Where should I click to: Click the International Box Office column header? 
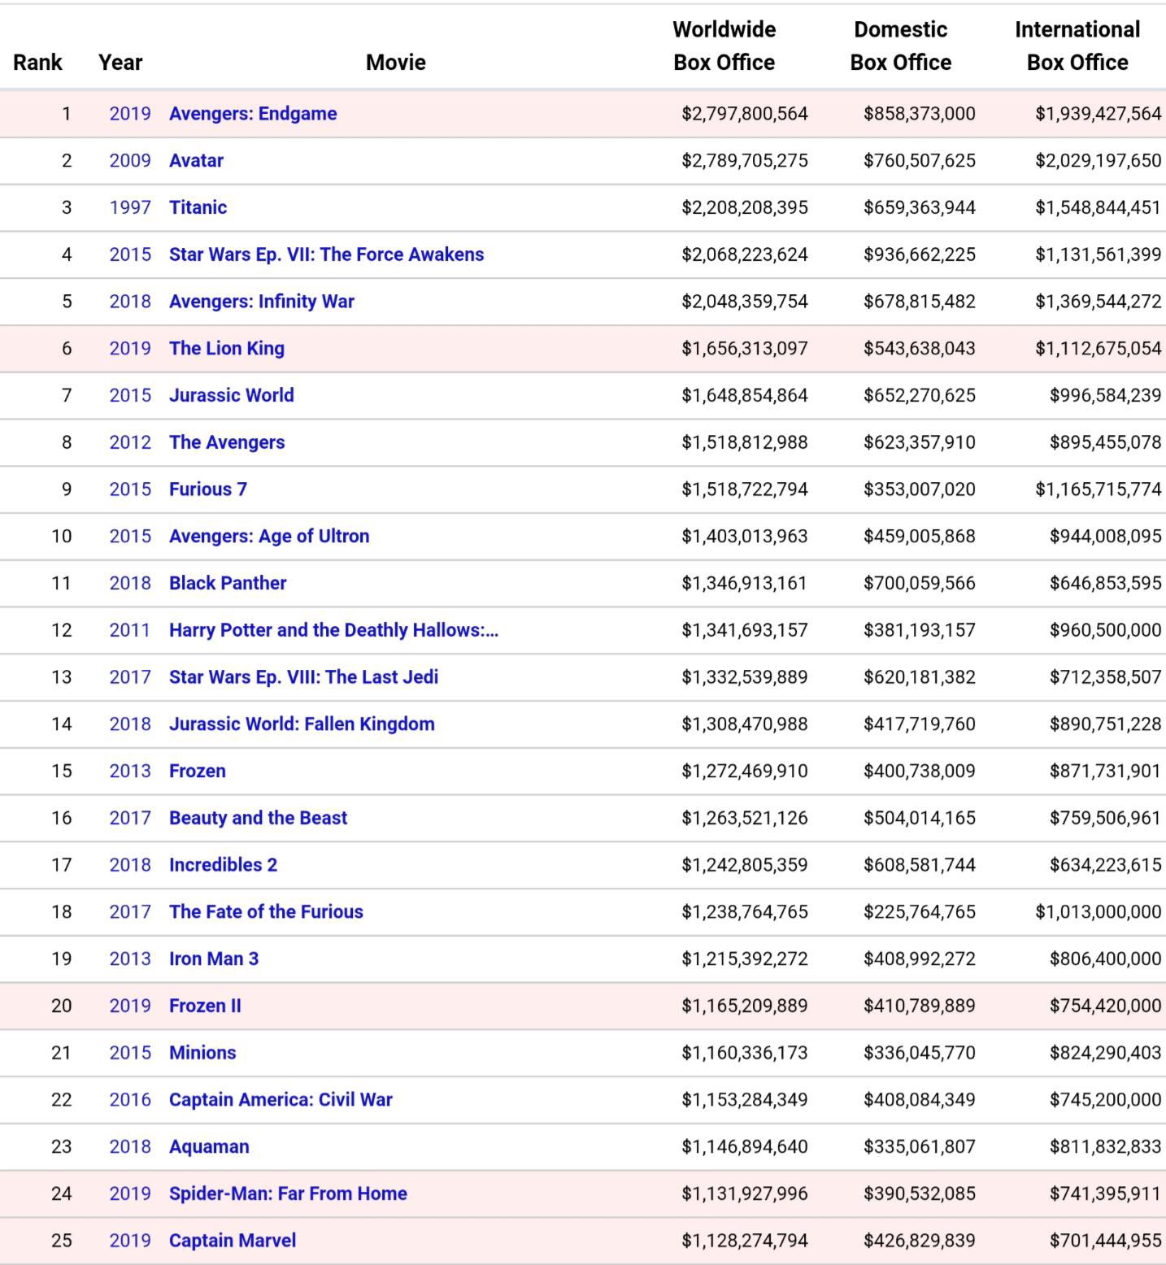point(1077,46)
